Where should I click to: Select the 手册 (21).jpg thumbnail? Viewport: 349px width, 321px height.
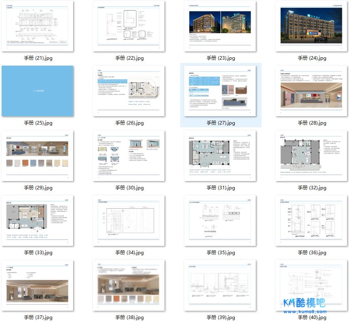pyautogui.click(x=38, y=26)
